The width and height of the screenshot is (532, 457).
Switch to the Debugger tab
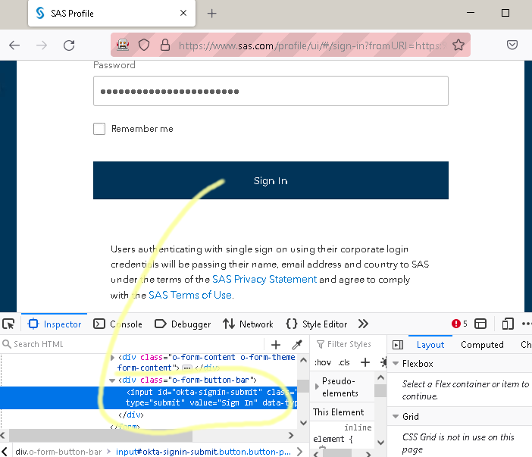pyautogui.click(x=183, y=324)
